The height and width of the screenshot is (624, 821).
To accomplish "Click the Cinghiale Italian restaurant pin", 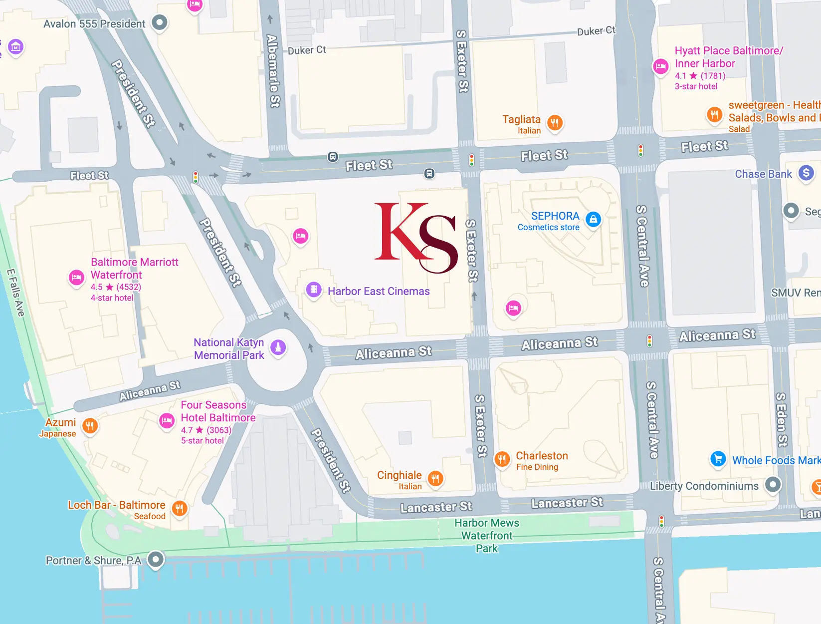I will 435,479.
